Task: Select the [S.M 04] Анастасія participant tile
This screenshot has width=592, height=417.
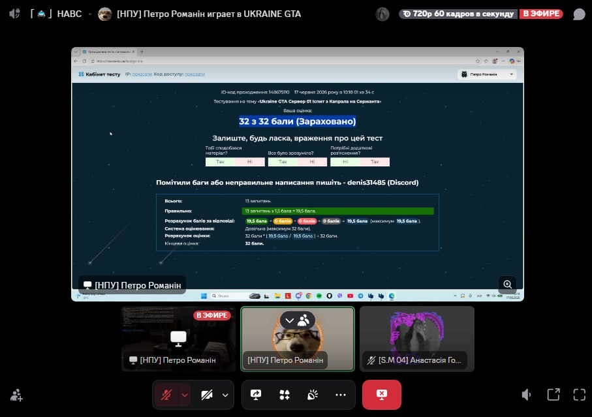Action: [417, 339]
